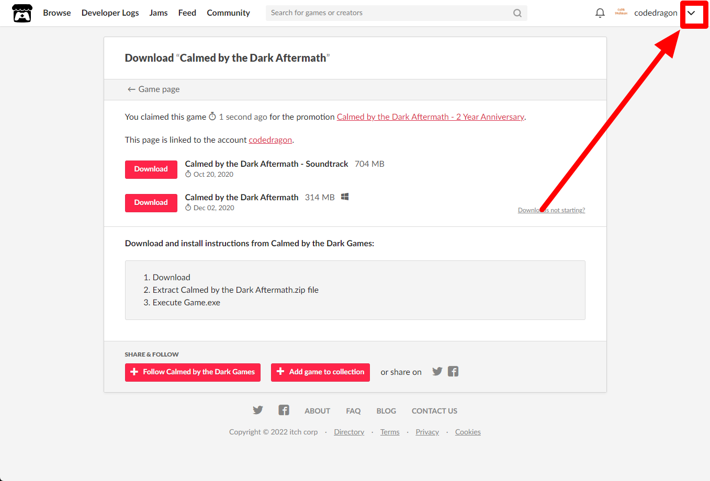The image size is (710, 481).
Task: Click the Windows platform icon
Action: click(345, 197)
